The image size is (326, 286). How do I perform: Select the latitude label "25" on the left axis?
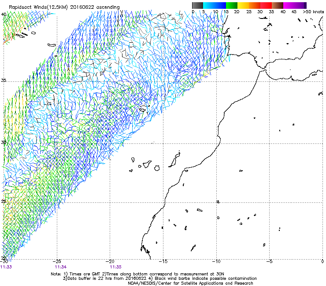4,202
